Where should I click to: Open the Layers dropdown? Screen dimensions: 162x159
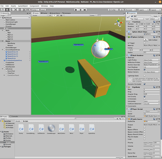tap(144, 10)
